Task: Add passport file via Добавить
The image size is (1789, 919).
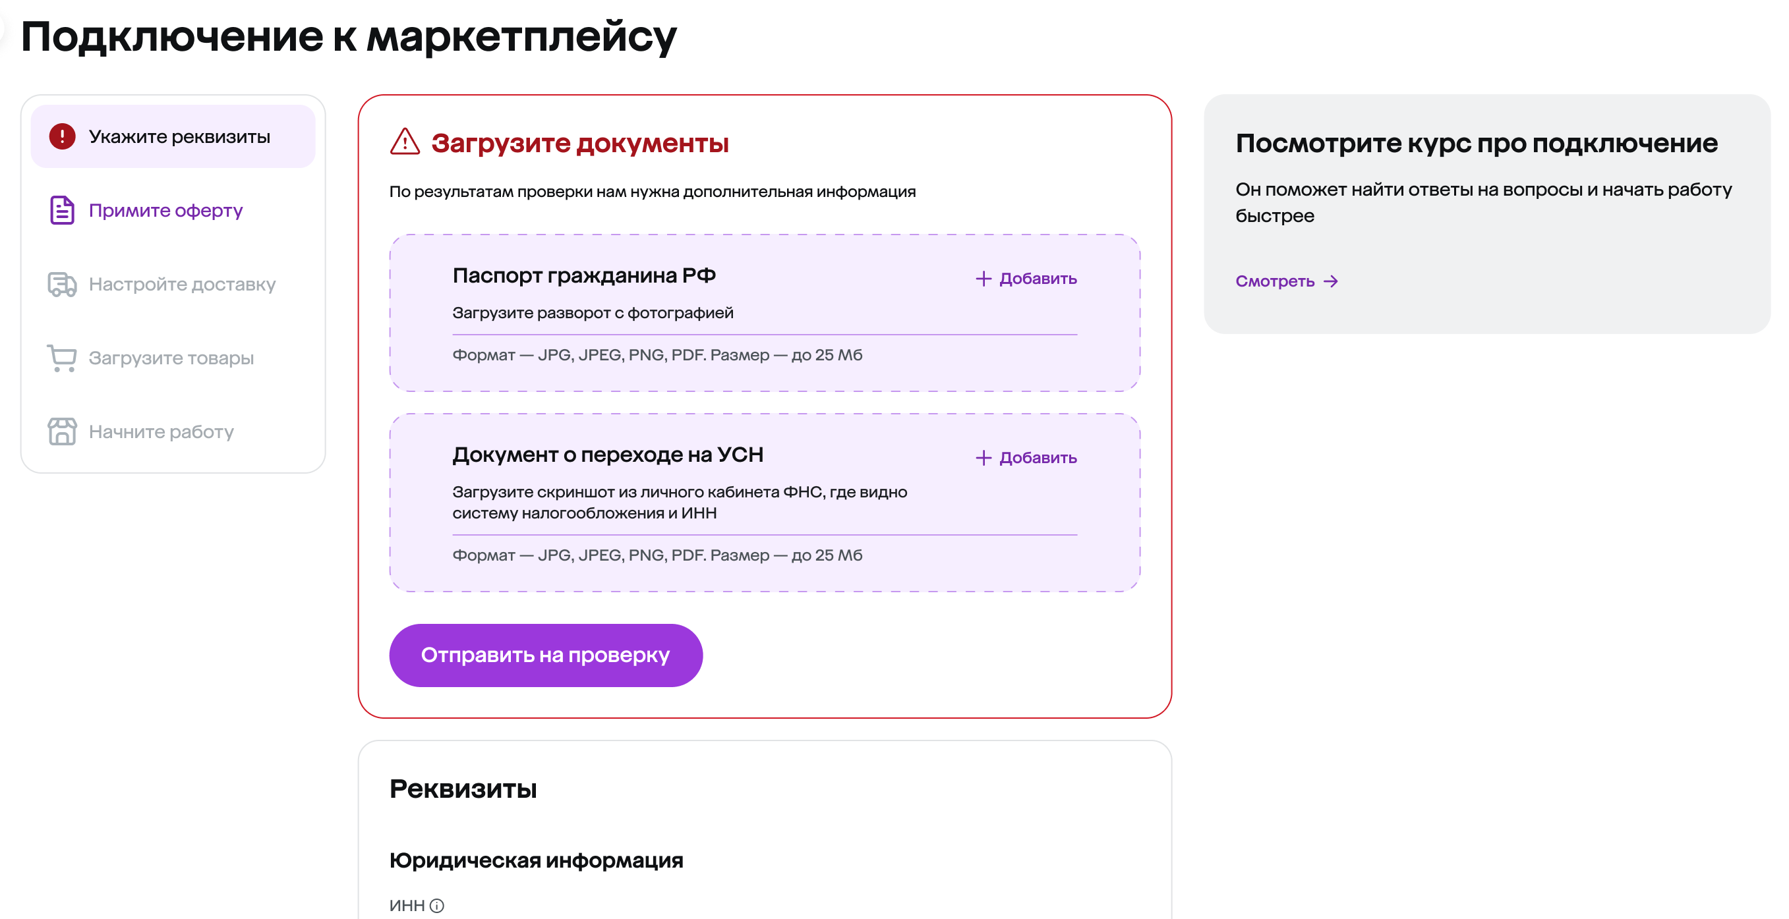Action: tap(1026, 279)
